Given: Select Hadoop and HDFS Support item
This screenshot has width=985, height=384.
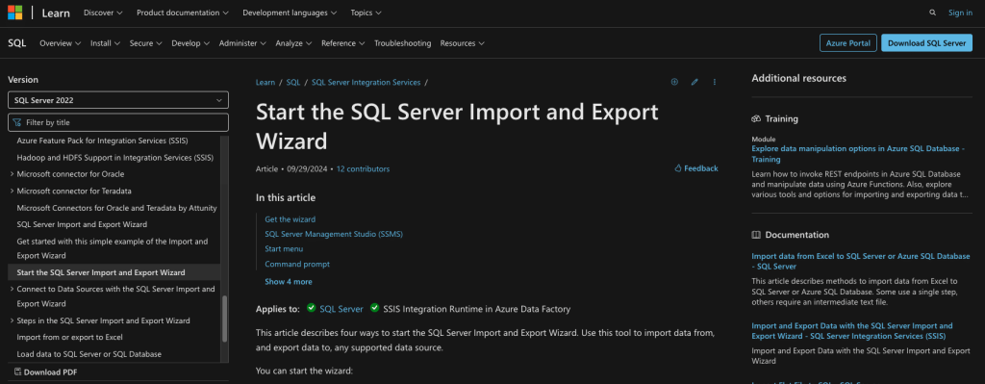Looking at the screenshot, I should pos(115,157).
